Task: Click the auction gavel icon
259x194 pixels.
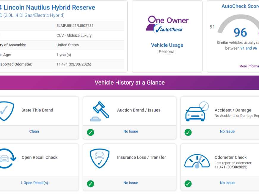Action: pos(99,111)
